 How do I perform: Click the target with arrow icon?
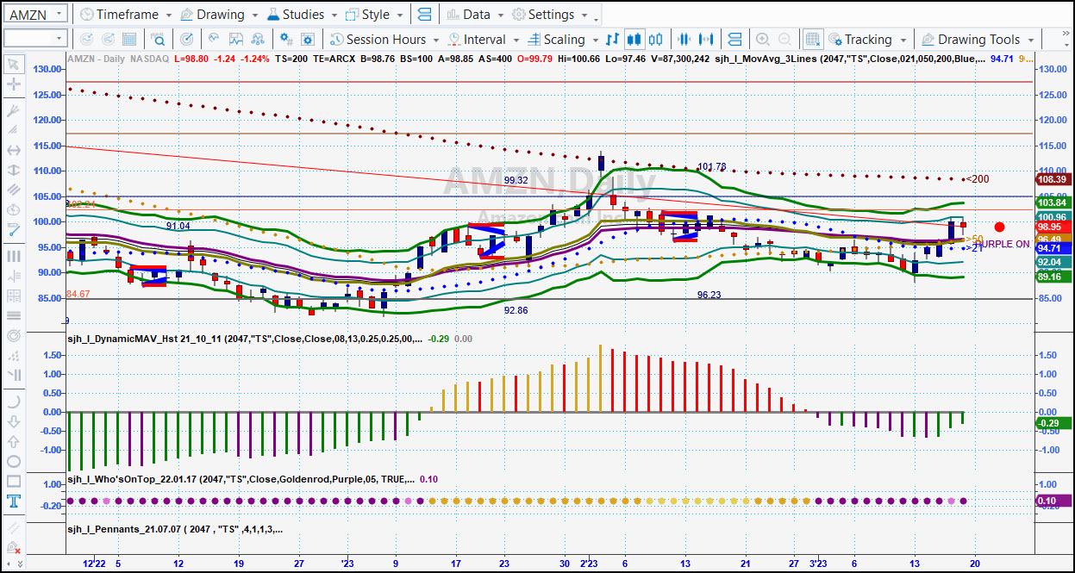coord(187,40)
